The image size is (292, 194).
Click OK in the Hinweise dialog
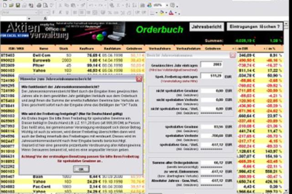81,168
